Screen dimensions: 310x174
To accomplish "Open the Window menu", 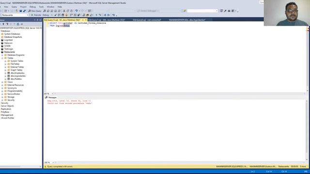I will coord(50,7).
